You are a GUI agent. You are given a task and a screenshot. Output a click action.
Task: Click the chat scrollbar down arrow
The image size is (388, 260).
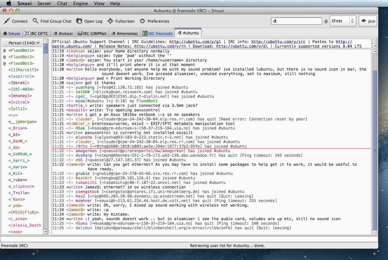coord(375,232)
